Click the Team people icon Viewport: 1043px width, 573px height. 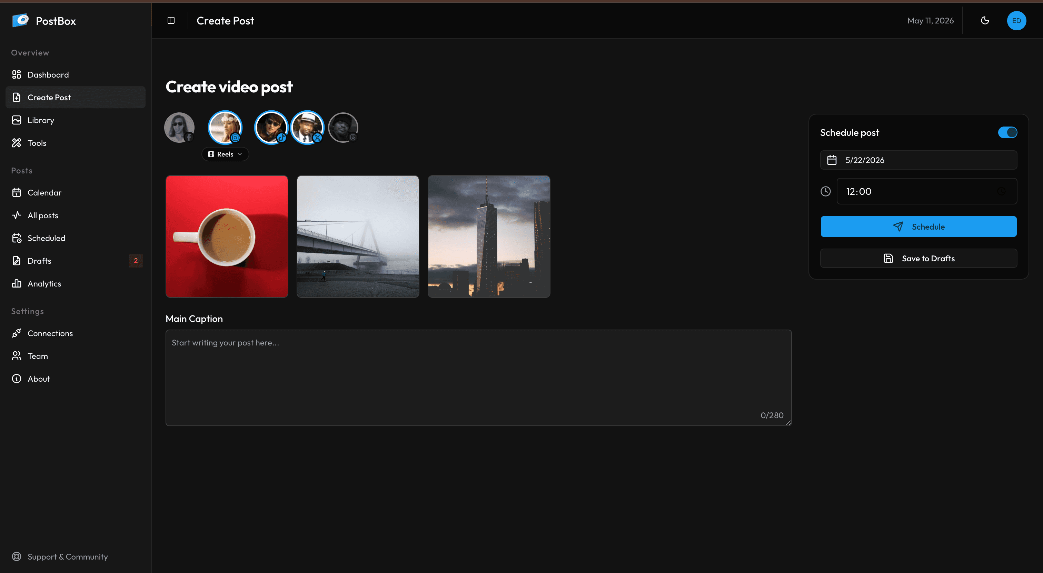tap(17, 356)
